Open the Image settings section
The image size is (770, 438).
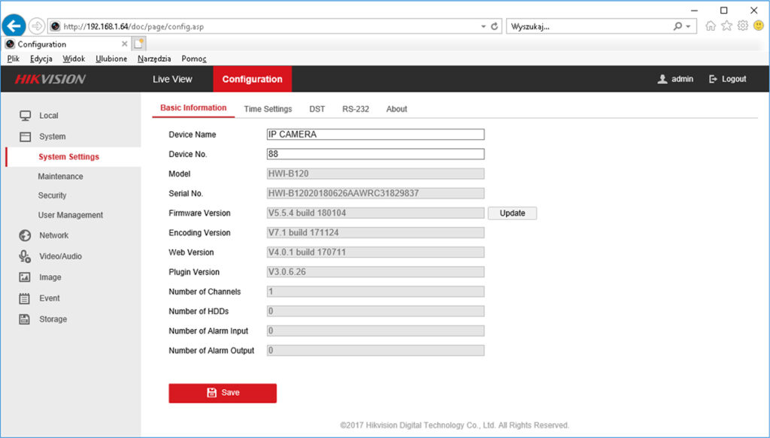pos(50,277)
